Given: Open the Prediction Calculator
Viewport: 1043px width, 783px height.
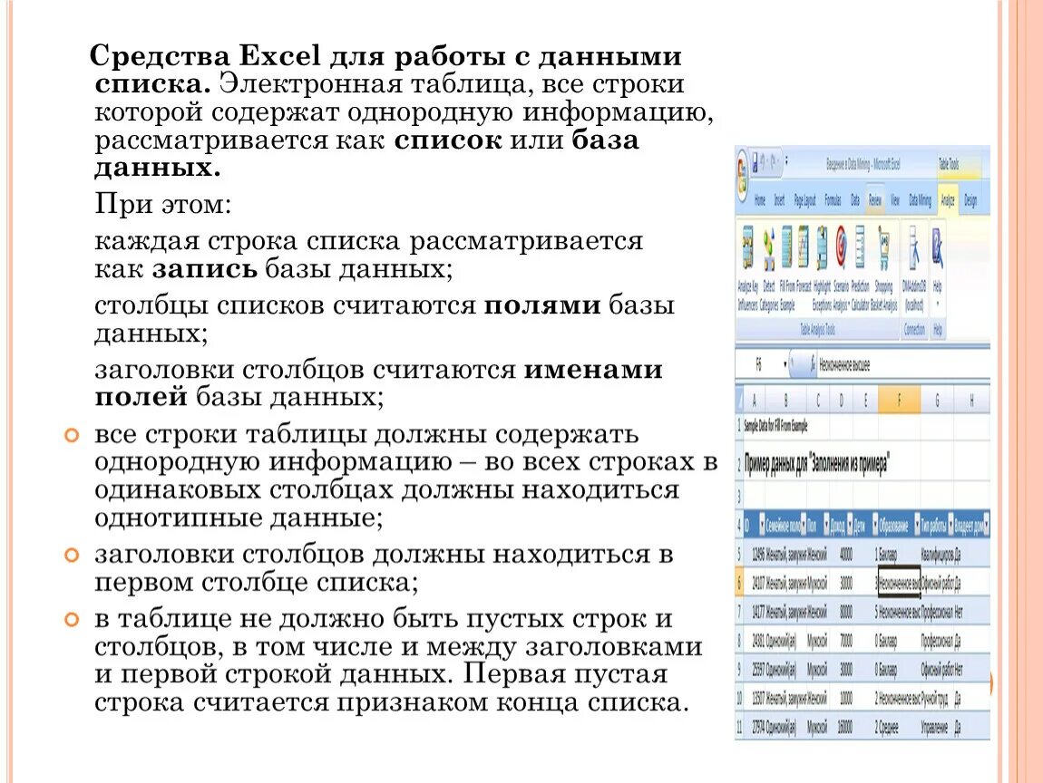Looking at the screenshot, I should [860, 269].
